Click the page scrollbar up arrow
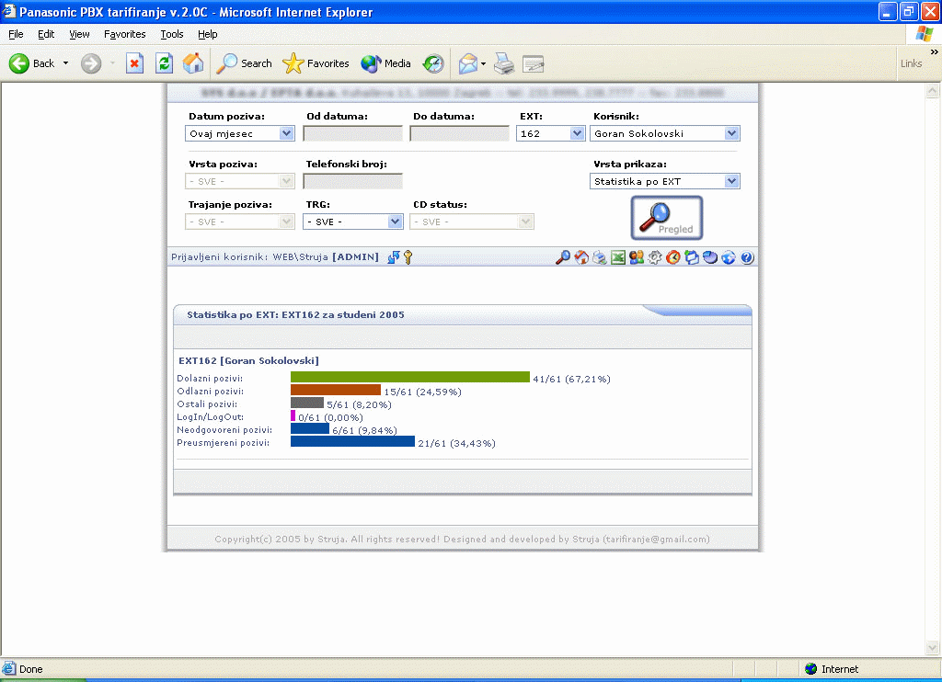942x682 pixels. [933, 91]
